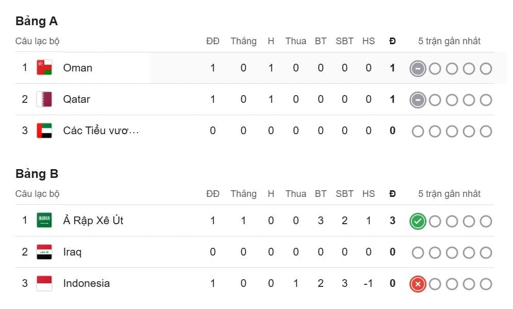Click Qatar's gray draw result icon
The width and height of the screenshot is (513, 309).
point(418,100)
